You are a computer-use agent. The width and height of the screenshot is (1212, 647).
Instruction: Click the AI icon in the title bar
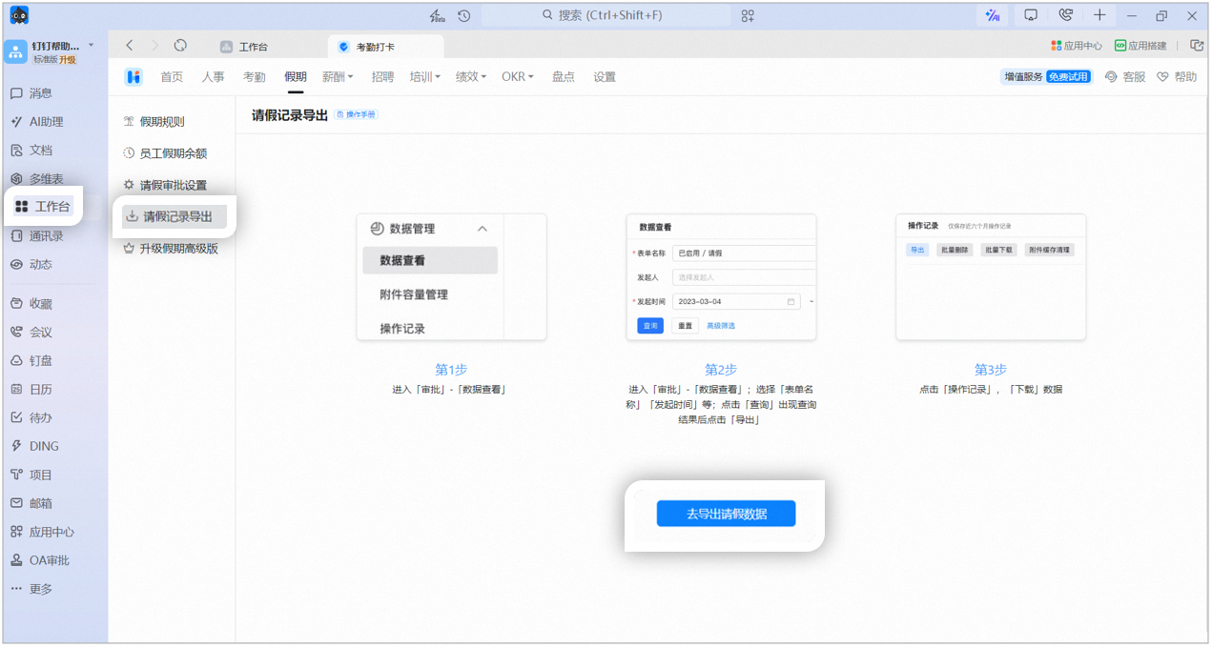pyautogui.click(x=993, y=15)
